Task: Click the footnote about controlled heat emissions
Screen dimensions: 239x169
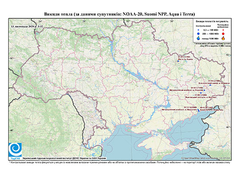Action: click(119, 162)
